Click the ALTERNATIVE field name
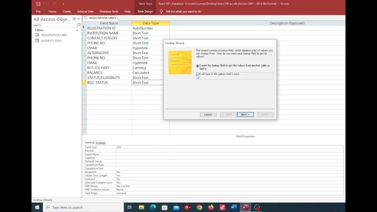The height and width of the screenshot is (212, 377). click(x=98, y=53)
